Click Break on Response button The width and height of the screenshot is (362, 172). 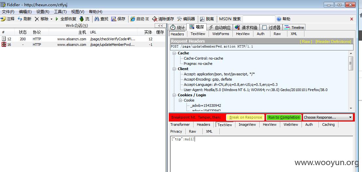[x=246, y=117]
